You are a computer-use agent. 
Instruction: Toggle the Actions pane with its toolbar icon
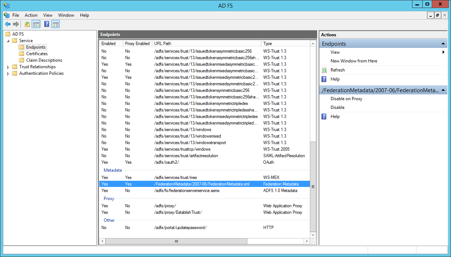point(55,24)
